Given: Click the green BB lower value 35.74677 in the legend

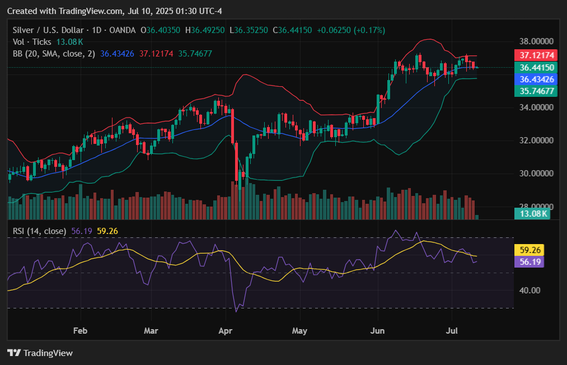Looking at the screenshot, I should click(195, 54).
